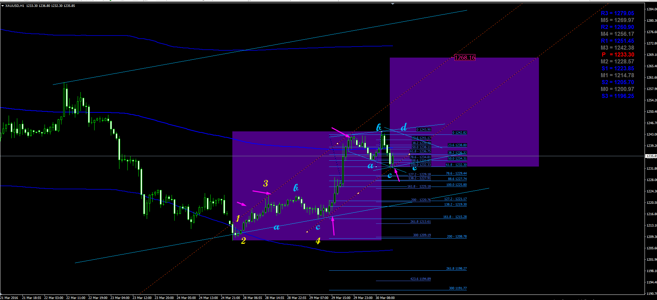Click the Fibonacci label 300 1209.19

(x=422, y=235)
